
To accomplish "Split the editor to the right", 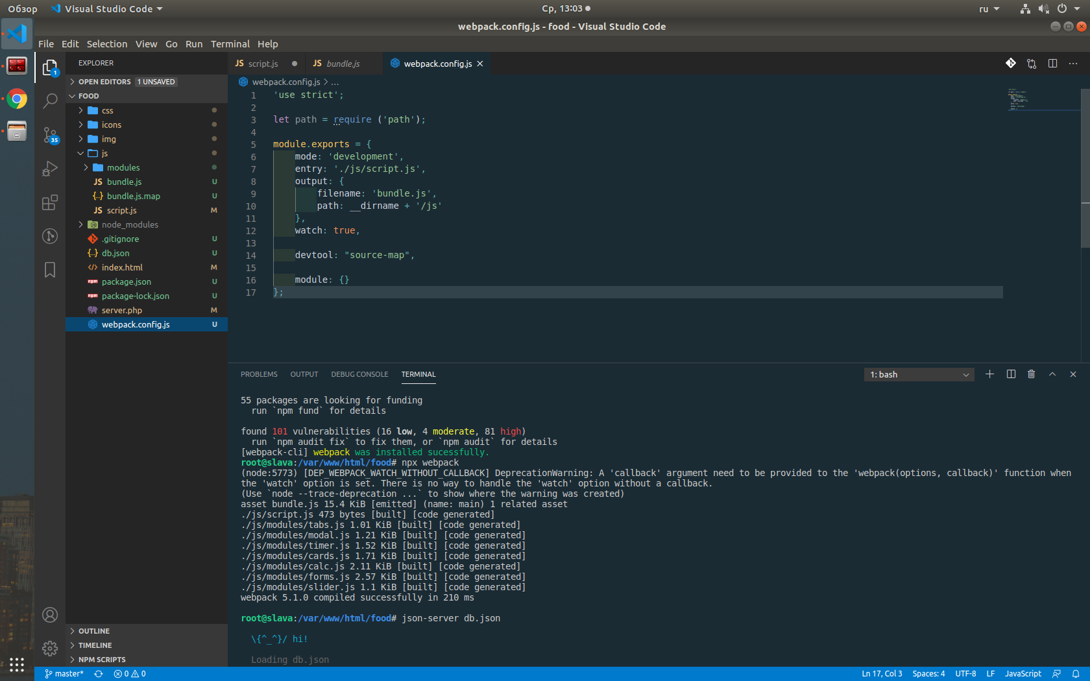I will tap(1052, 63).
